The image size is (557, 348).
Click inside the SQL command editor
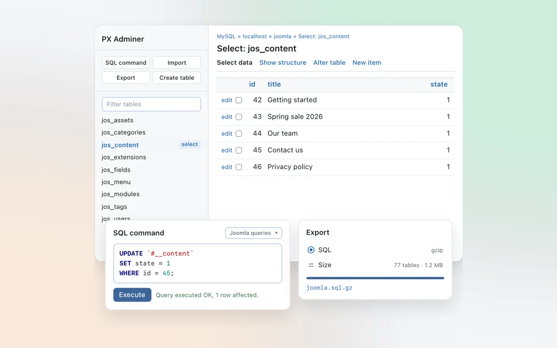[198, 263]
